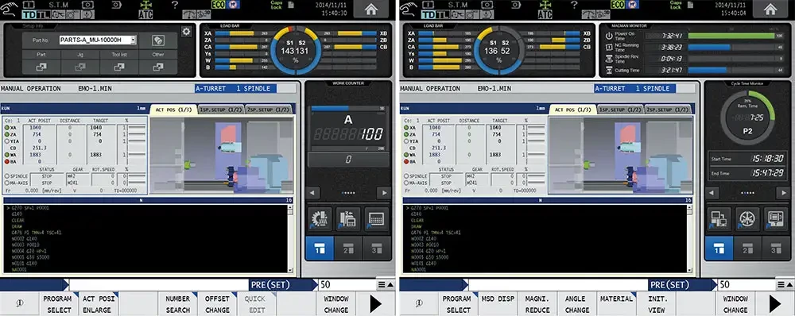Open the networked computers shortcut under Cycle Time Monitor

[x=719, y=219]
